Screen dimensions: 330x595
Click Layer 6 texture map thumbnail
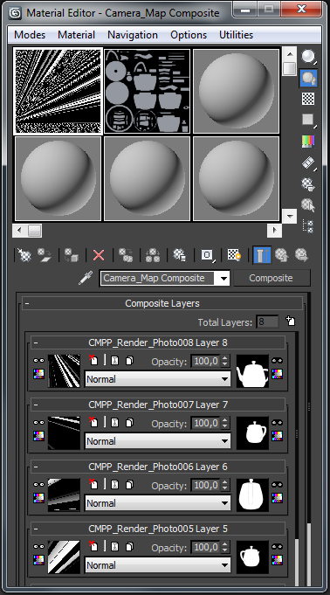pyautogui.click(x=64, y=495)
